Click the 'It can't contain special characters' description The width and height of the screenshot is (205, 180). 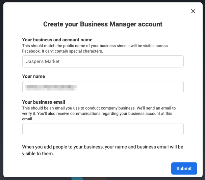[x=72, y=51]
